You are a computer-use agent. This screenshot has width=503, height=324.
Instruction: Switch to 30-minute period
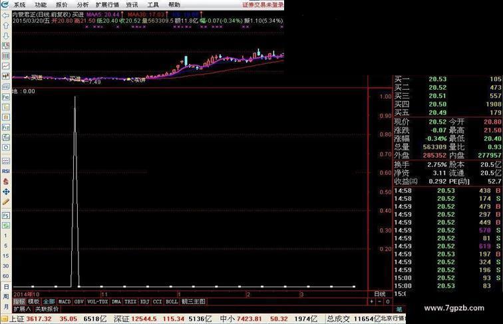pyautogui.click(x=5, y=266)
